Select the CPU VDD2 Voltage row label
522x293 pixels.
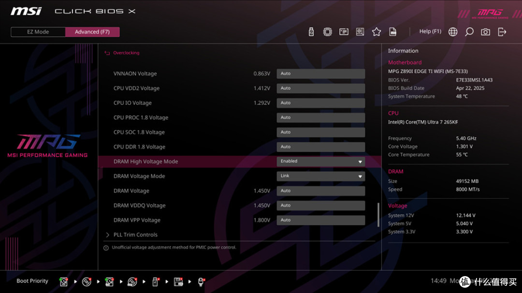(x=136, y=88)
